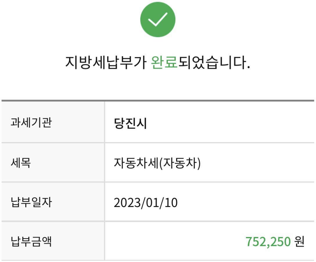Click the thick gray table top border

click(158, 101)
